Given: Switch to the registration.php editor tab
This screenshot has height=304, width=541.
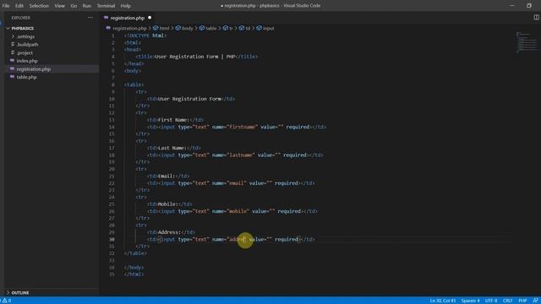Looking at the screenshot, I should coord(128,18).
